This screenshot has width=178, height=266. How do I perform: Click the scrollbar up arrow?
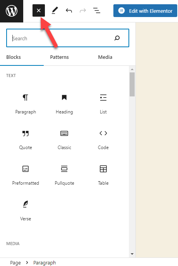pyautogui.click(x=132, y=69)
